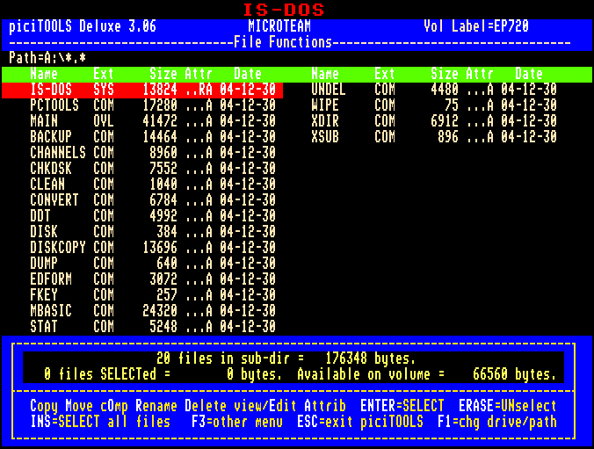Click the left Name column header
Viewport: 594px width, 449px height.
point(44,74)
